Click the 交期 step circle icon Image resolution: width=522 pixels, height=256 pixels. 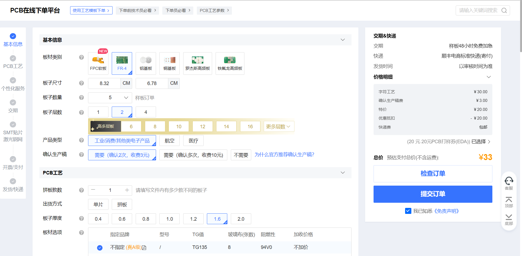point(13,102)
